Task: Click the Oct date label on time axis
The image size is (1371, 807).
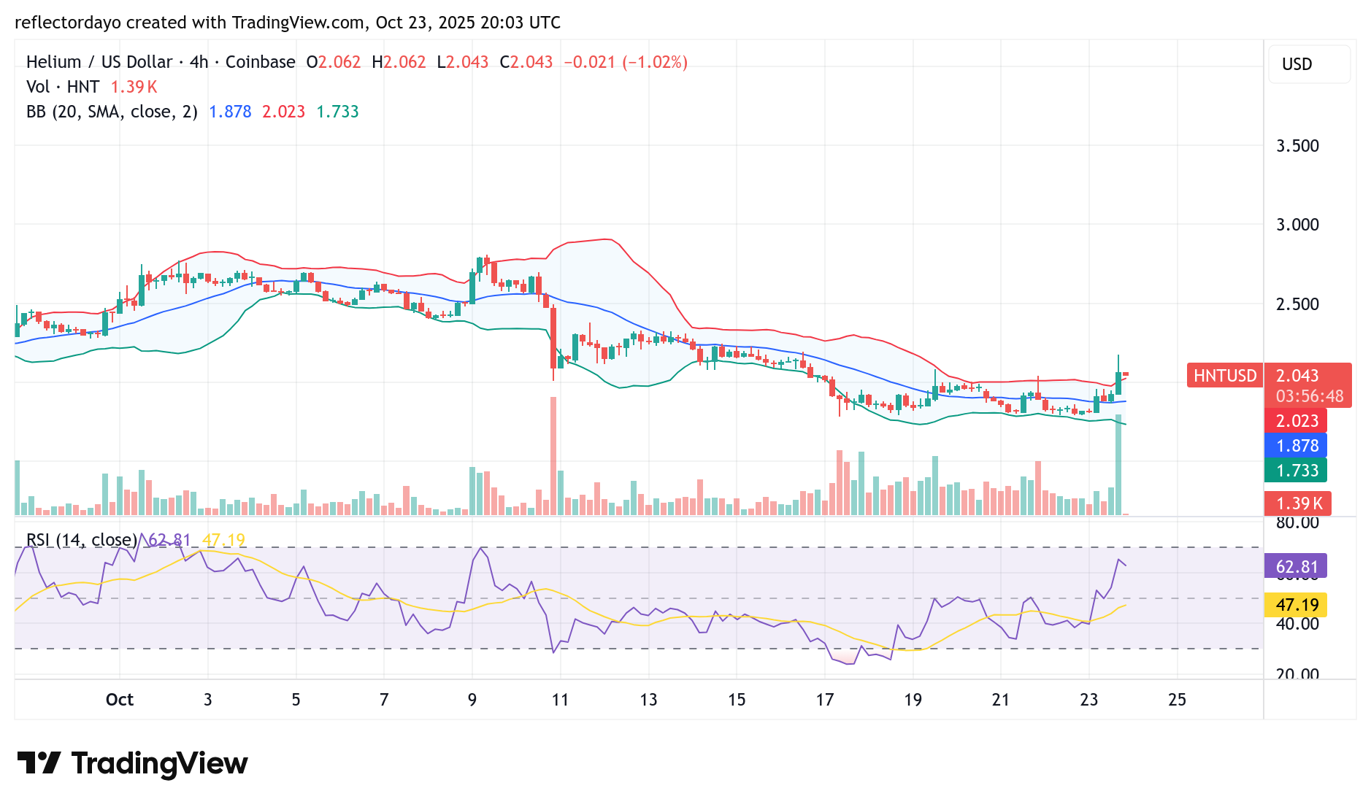Action: [120, 700]
